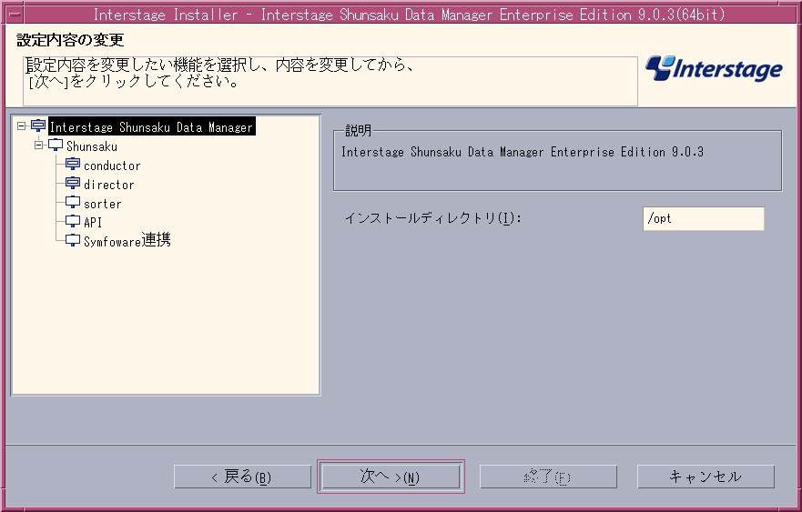Click the director component icon
Viewport: 802px width, 512px height.
[73, 183]
